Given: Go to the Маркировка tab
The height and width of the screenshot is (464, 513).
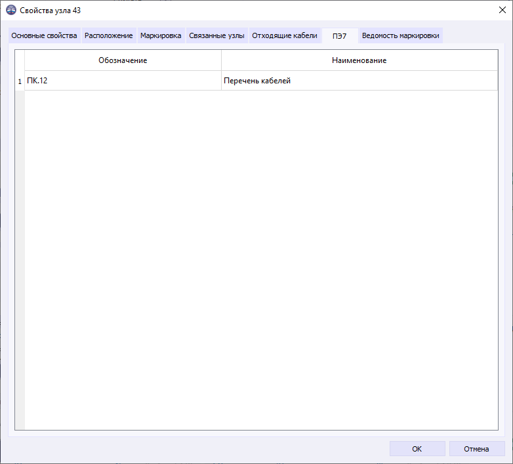Looking at the screenshot, I should tap(161, 35).
